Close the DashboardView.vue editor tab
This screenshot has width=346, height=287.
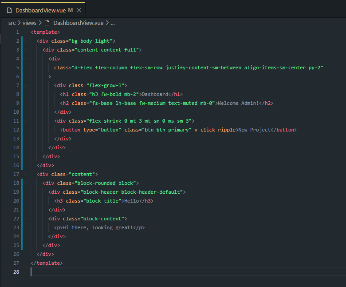tap(79, 10)
